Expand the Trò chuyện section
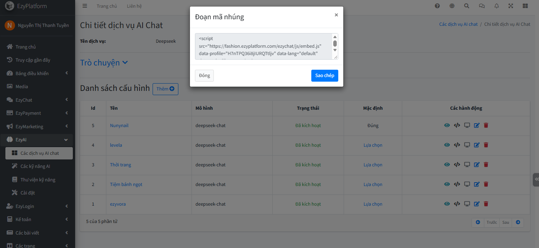This screenshot has width=539, height=248. (104, 62)
